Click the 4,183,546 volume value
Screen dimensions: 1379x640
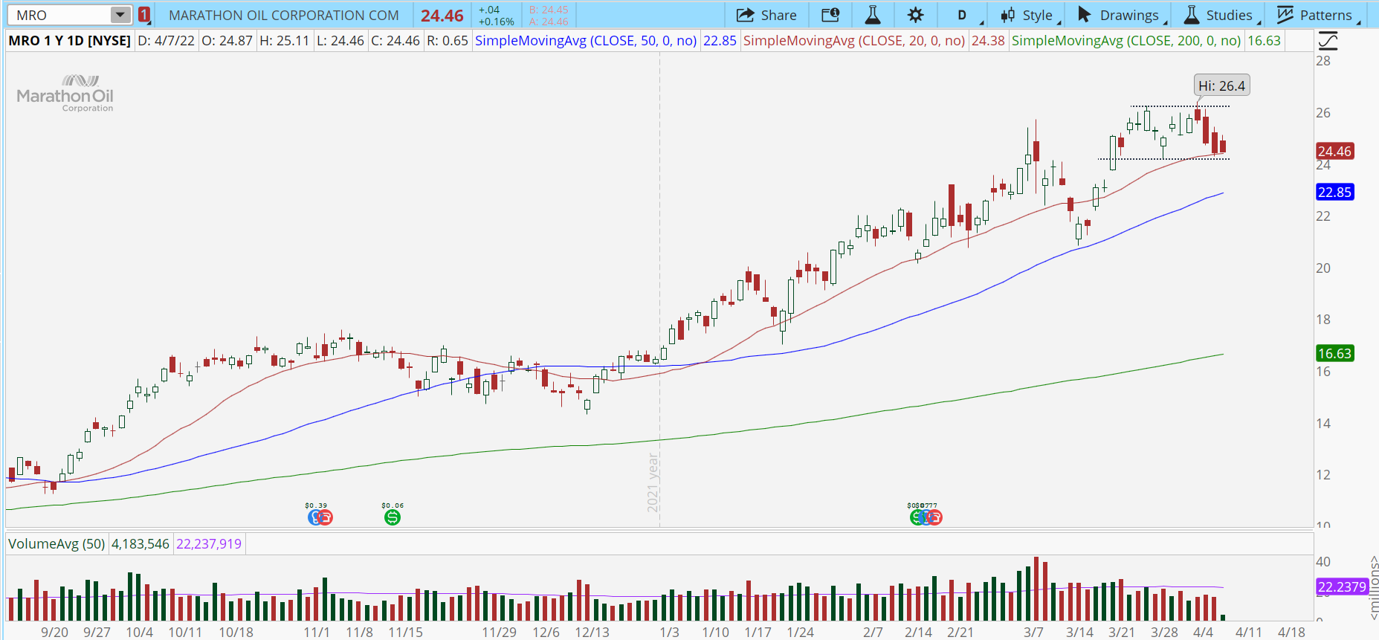click(141, 544)
